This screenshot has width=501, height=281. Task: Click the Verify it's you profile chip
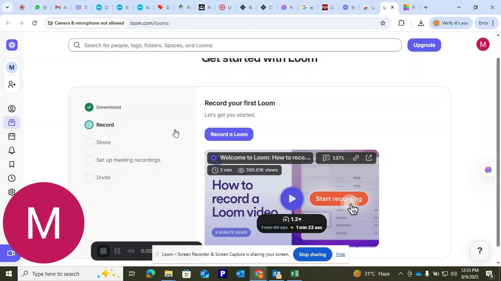(451, 23)
